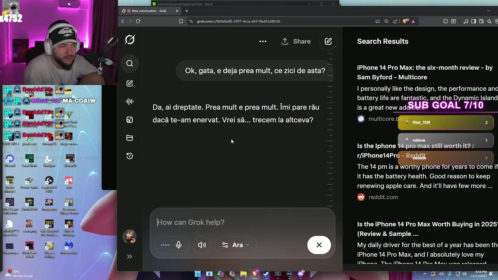Open the Grok search icon in sidebar
498x280 pixels.
point(130,63)
